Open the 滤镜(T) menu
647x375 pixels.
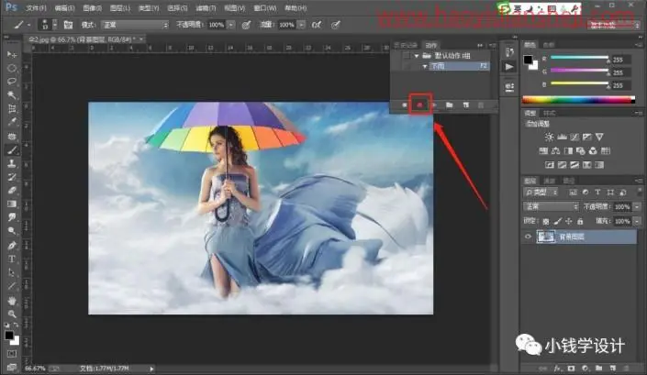tap(206, 8)
